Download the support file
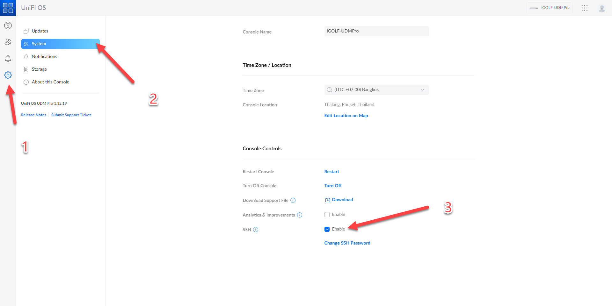612x306 pixels. coord(339,200)
